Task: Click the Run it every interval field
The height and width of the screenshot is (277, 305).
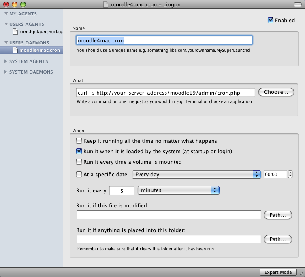Action: [x=122, y=190]
